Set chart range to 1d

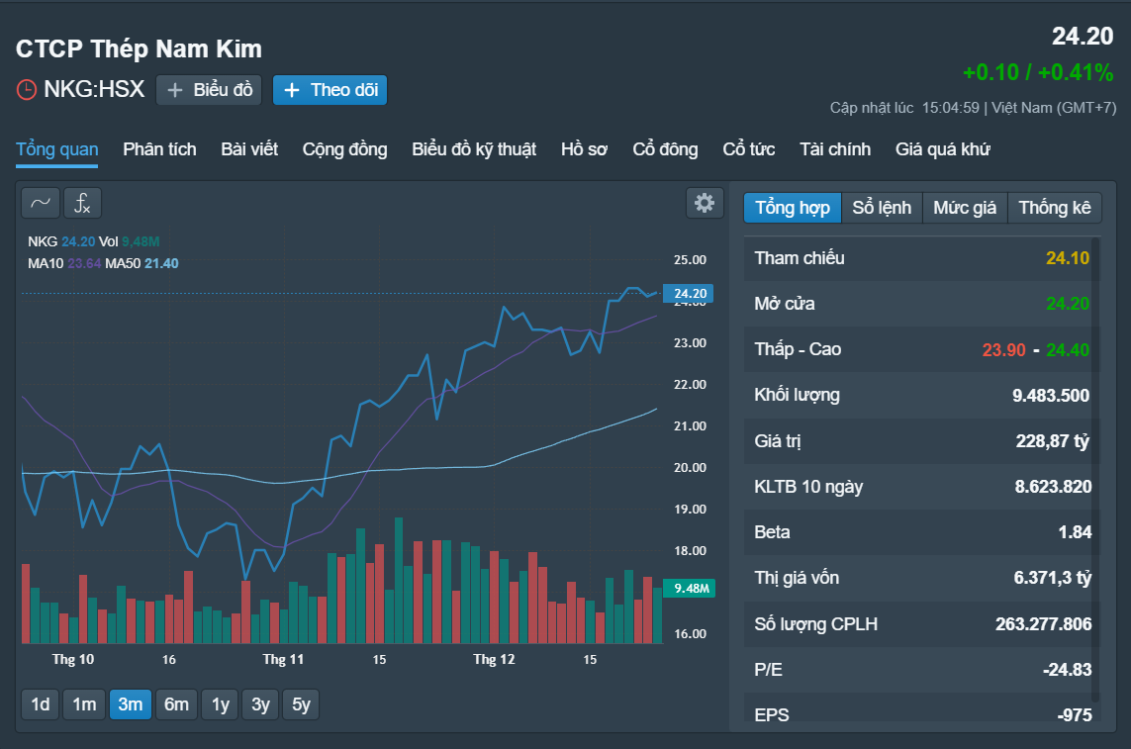point(41,704)
